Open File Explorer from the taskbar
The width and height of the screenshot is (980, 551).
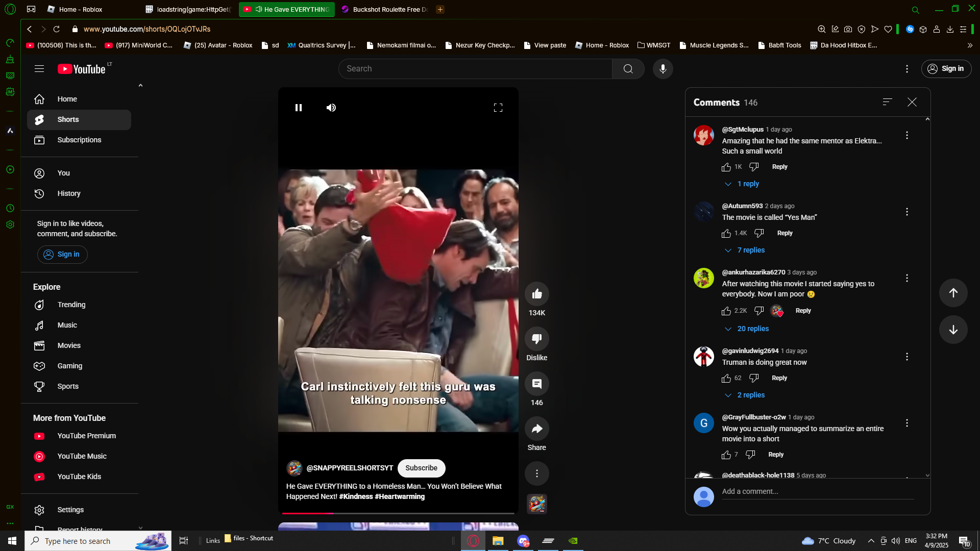[x=498, y=541]
